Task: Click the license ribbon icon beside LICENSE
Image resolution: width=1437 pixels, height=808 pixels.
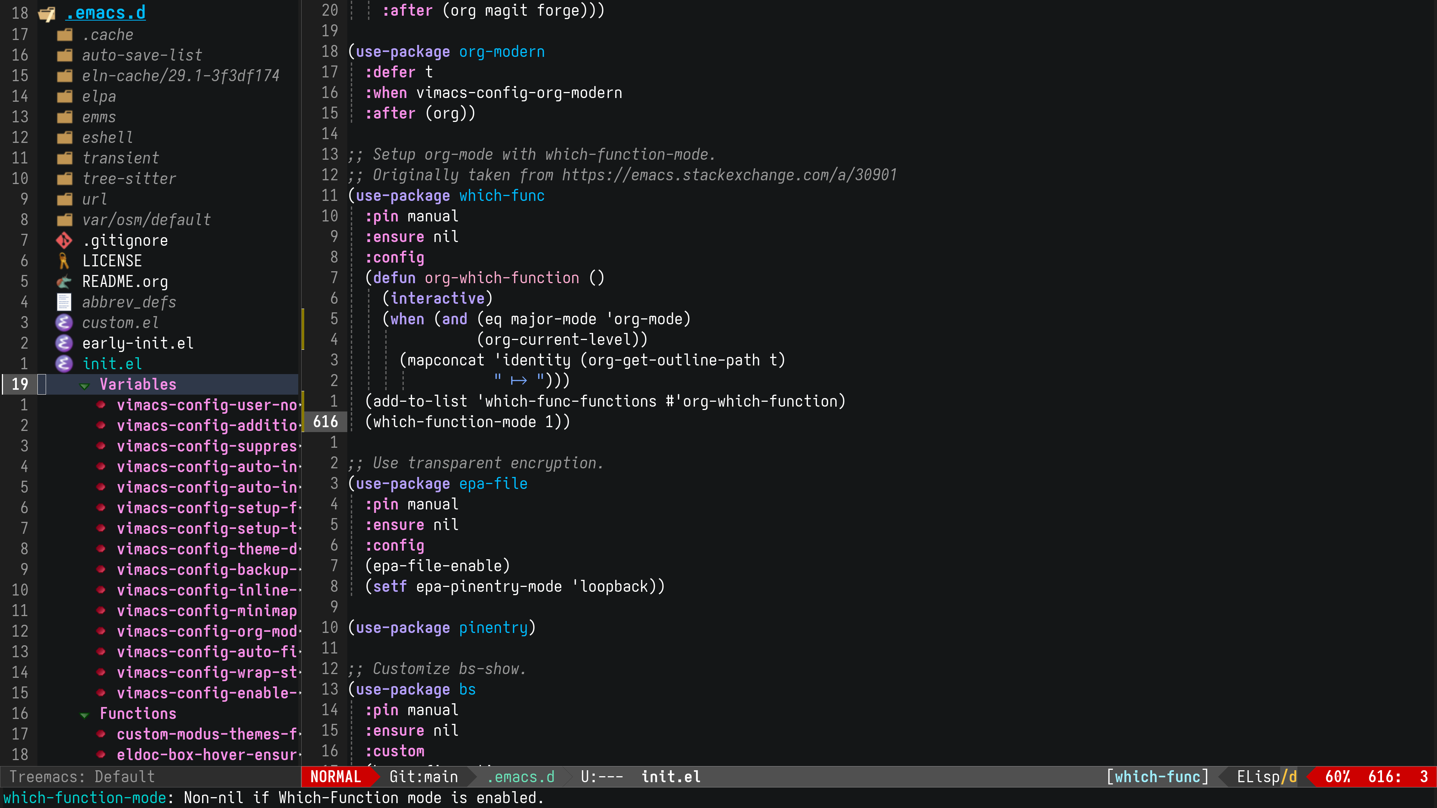Action: pos(64,261)
